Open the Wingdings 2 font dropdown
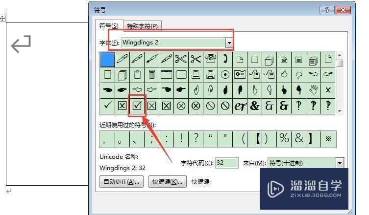 (229, 43)
